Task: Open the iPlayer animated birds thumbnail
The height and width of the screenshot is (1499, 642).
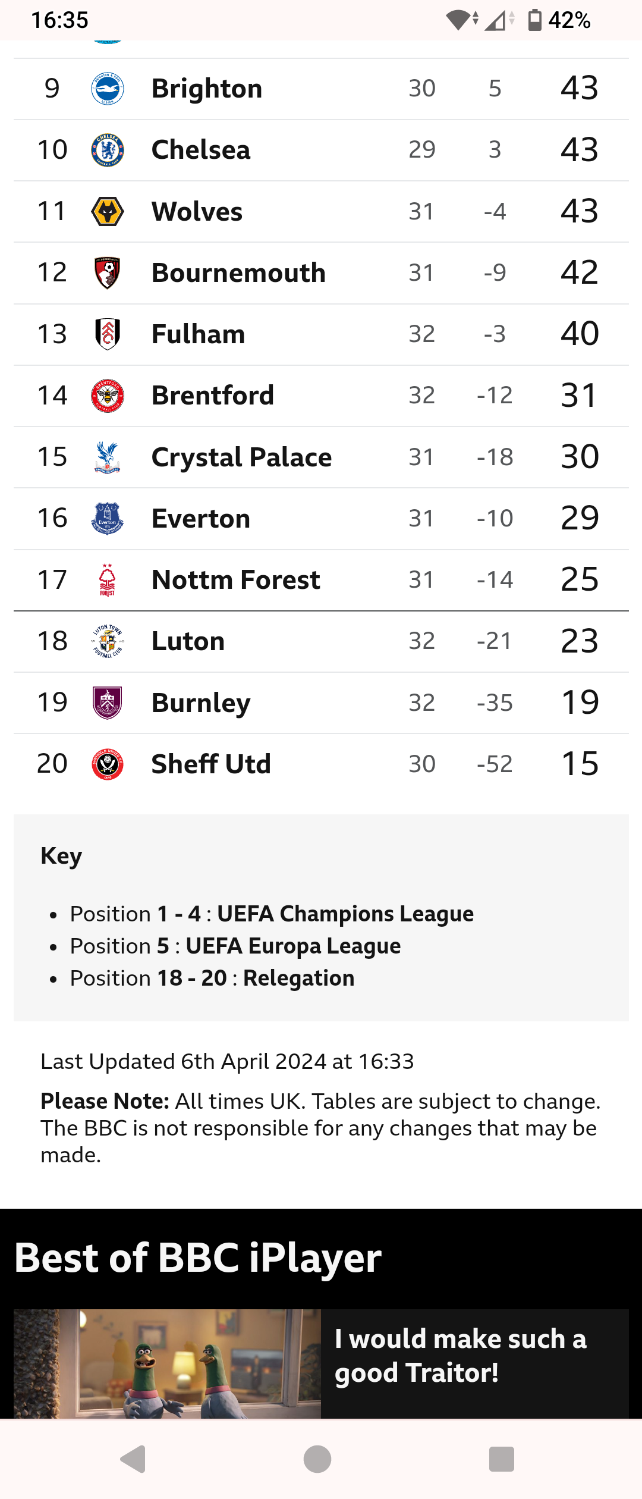Action: tap(167, 1363)
